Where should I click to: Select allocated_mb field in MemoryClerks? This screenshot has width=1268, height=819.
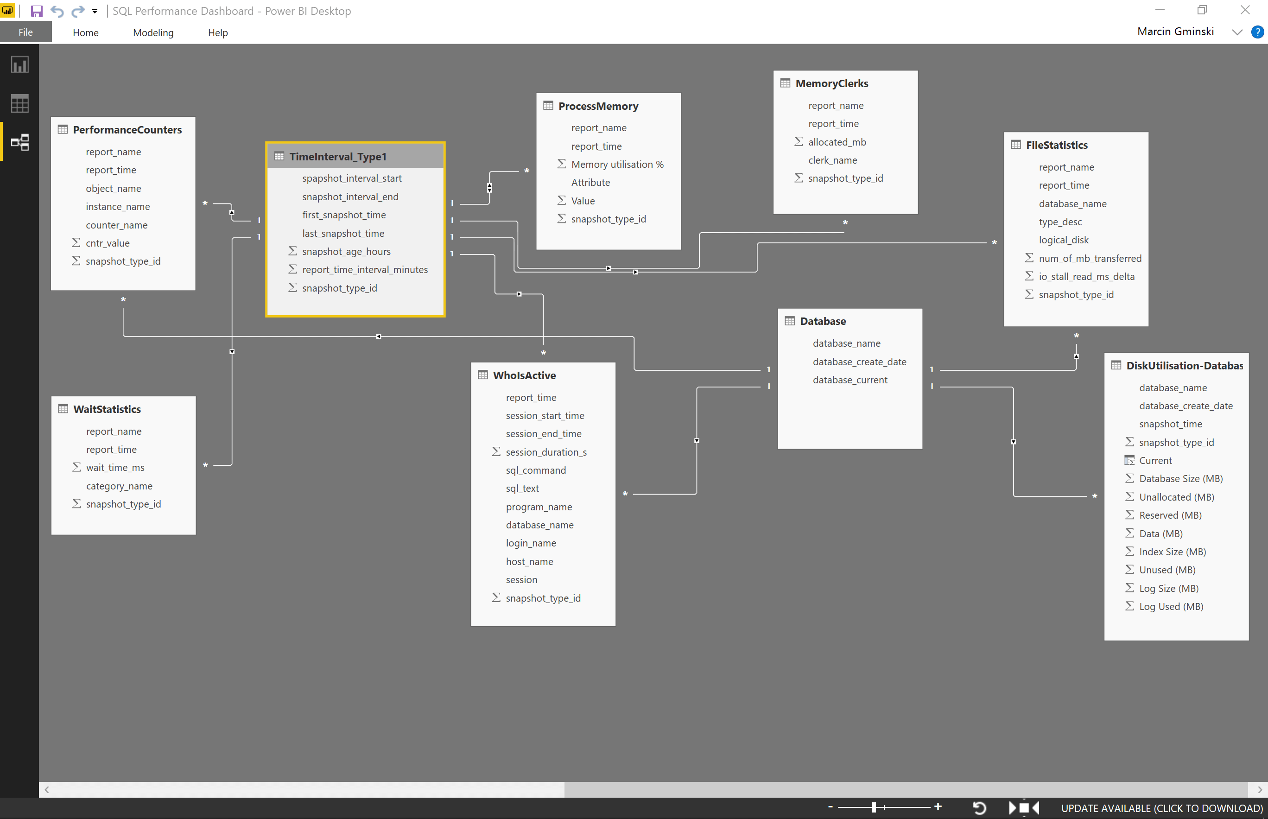click(x=837, y=142)
